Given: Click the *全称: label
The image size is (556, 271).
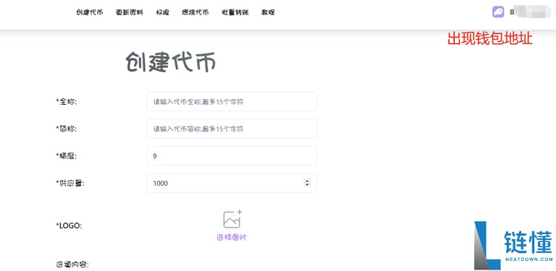Looking at the screenshot, I should point(67,102).
